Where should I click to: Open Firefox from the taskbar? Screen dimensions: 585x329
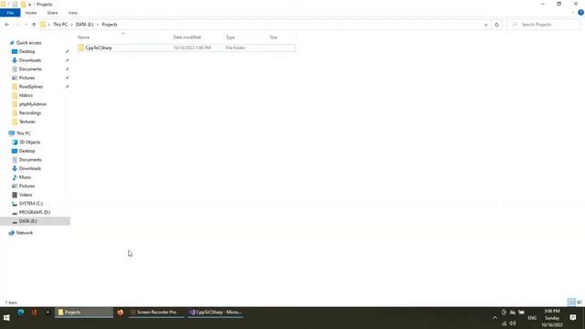coord(120,313)
